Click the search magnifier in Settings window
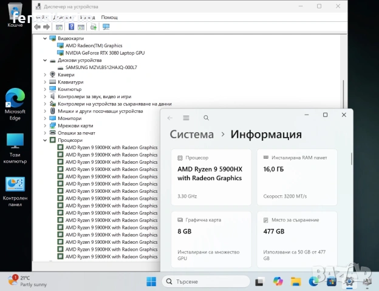379x291 pixels. (206, 118)
